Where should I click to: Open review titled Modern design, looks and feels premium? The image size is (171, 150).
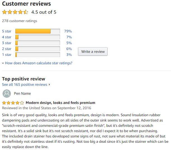[60, 103]
